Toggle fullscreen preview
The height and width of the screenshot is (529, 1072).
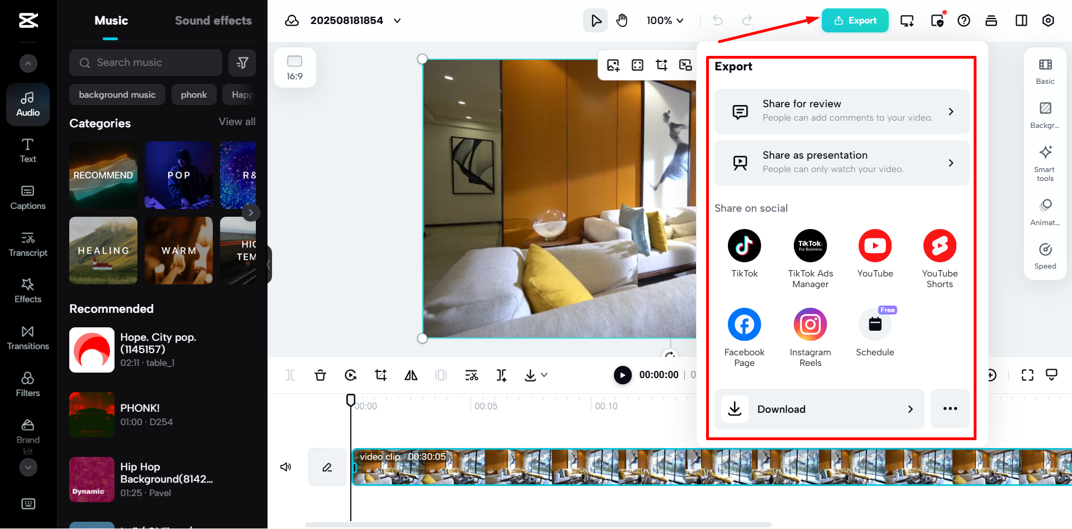[x=1027, y=375]
